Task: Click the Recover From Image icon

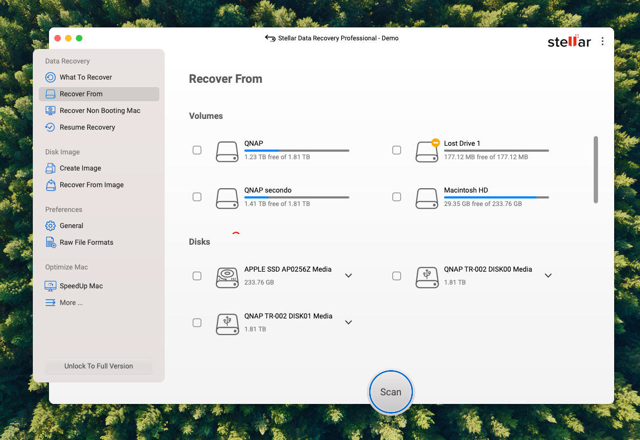Action: click(x=51, y=185)
